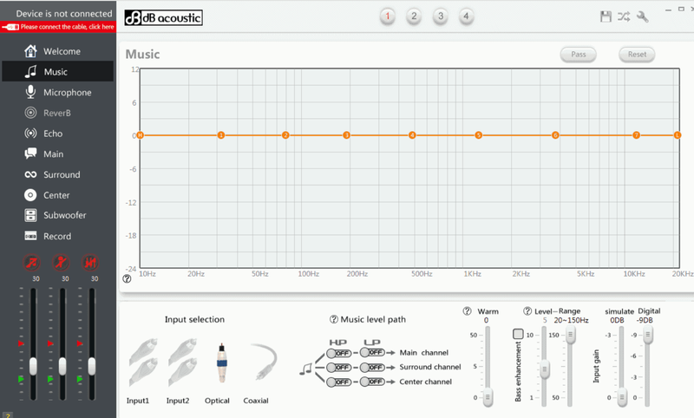Toggle HP filter for Main channel
The width and height of the screenshot is (694, 418).
[x=338, y=353]
